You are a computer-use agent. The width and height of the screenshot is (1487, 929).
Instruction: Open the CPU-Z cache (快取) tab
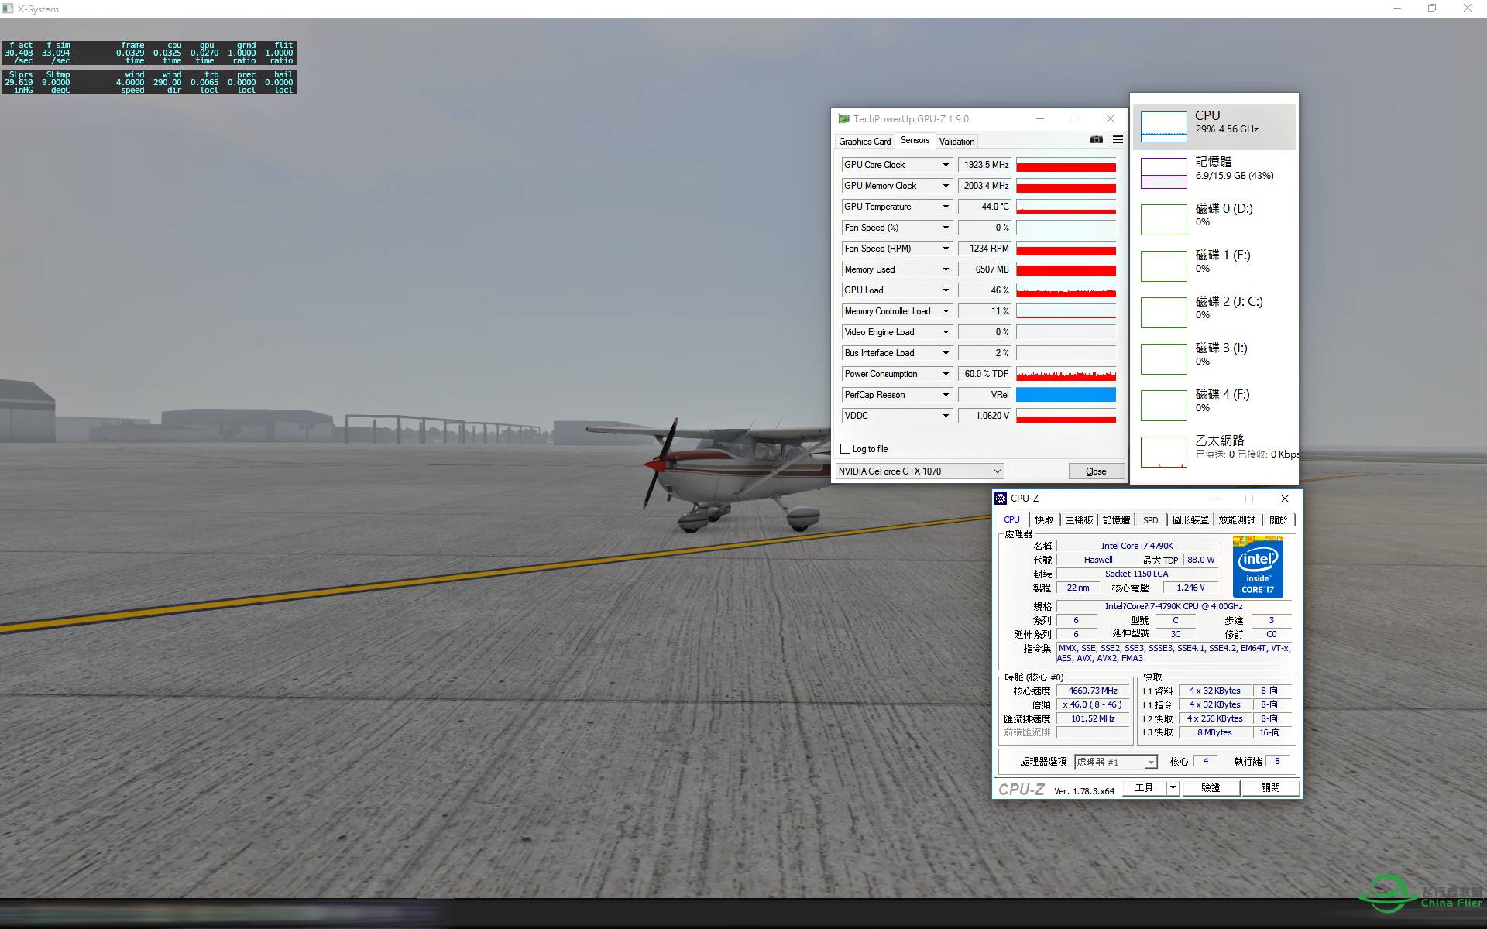[1044, 520]
